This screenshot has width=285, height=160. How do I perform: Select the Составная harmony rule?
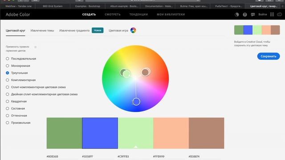tap(15, 108)
